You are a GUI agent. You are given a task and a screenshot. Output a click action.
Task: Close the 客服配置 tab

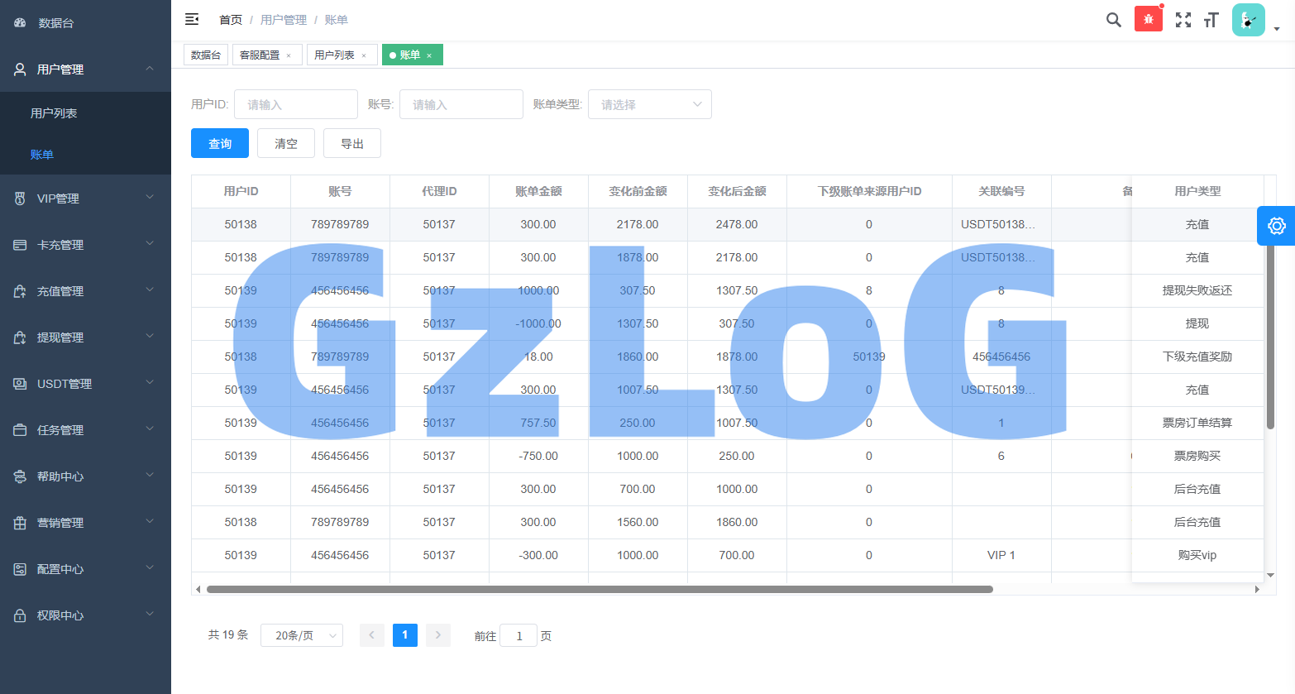289,55
